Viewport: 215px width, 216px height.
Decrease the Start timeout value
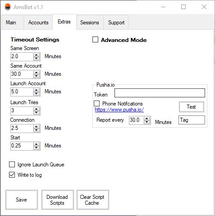(x=37, y=148)
